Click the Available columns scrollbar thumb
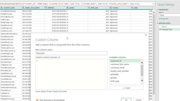 (142, 70)
